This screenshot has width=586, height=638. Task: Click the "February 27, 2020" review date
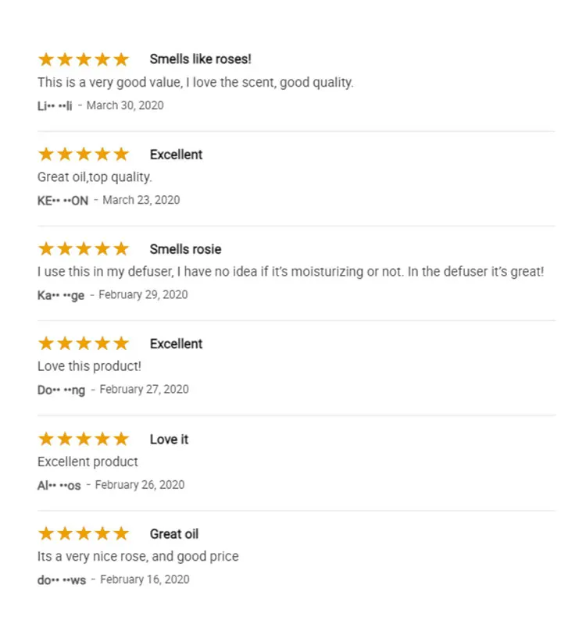[144, 390]
